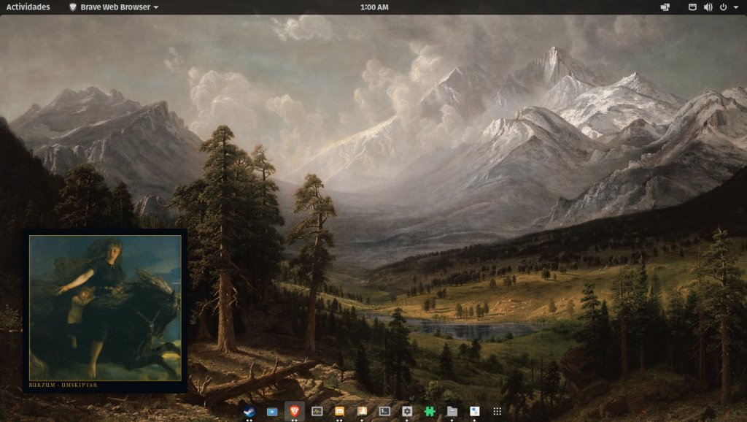Open Discord from the dock
Image resolution: width=747 pixels, height=422 pixels.
click(x=339, y=411)
